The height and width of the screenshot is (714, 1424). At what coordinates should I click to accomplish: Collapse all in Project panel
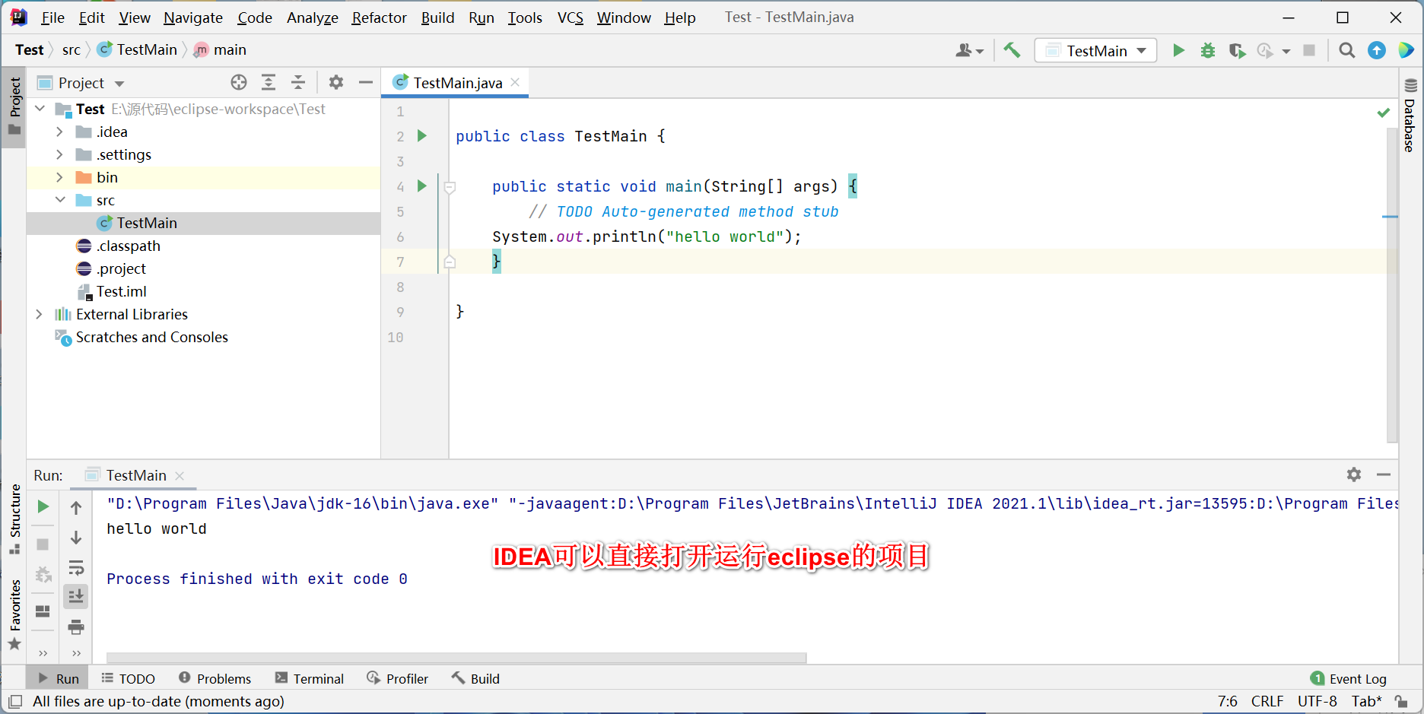298,82
